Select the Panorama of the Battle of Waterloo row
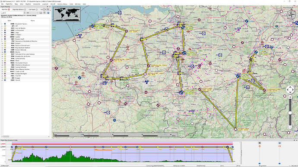 (25, 41)
